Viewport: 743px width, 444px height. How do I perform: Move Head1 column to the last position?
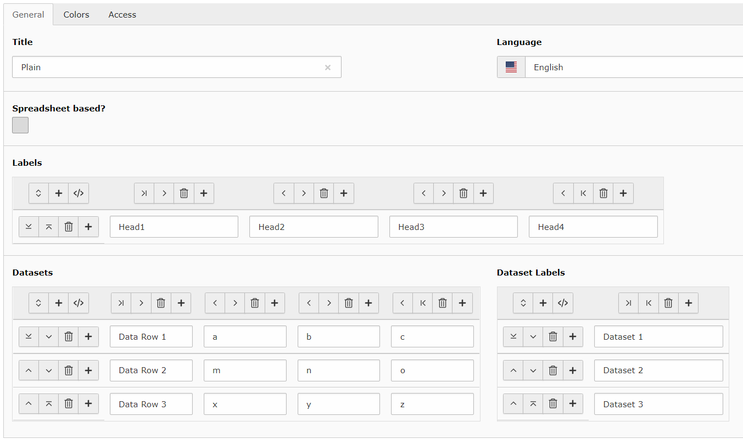click(x=144, y=193)
